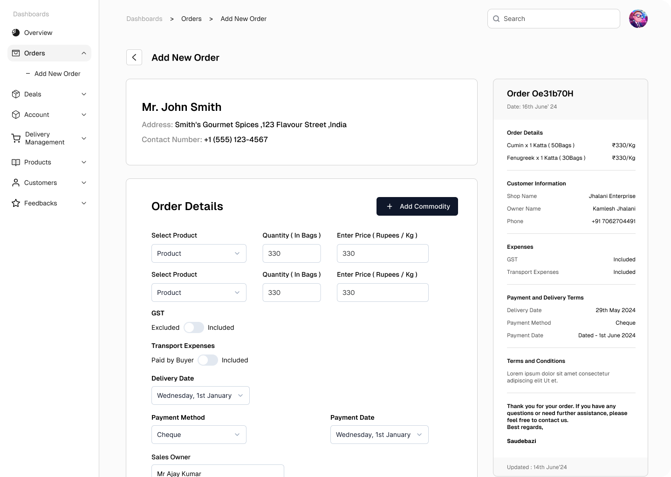This screenshot has height=477, width=671.
Task: Click the Overview pie chart icon
Action: click(x=16, y=33)
